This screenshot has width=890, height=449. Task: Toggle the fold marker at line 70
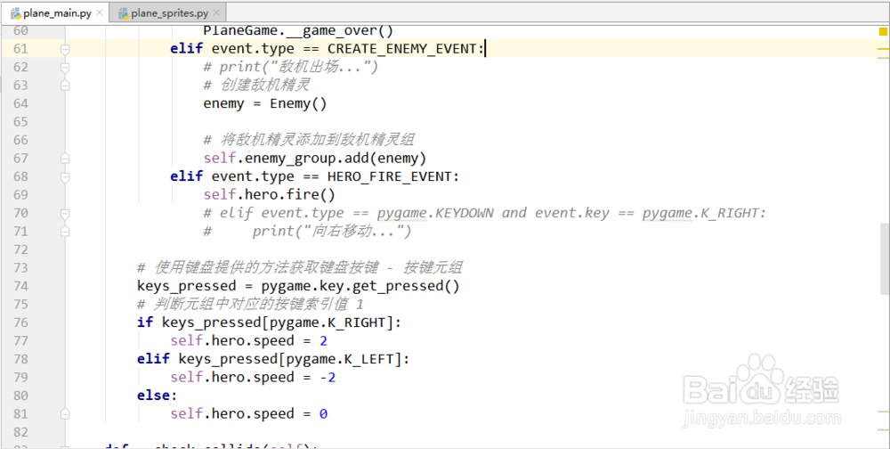pos(65,213)
